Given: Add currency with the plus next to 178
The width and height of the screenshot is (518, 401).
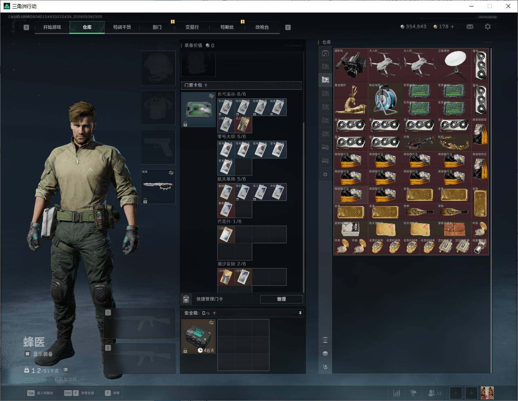Looking at the screenshot, I should [x=453, y=27].
